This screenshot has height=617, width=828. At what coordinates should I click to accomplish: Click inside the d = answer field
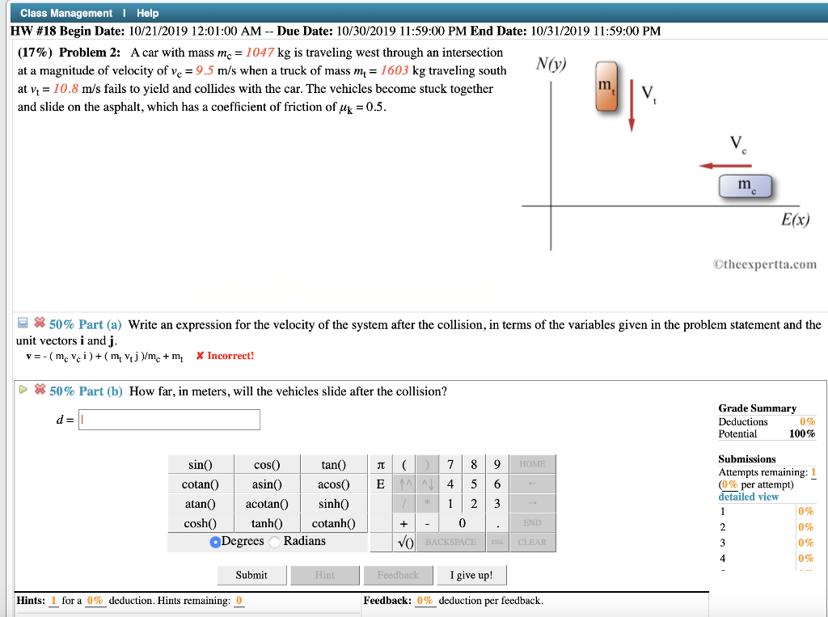point(169,419)
